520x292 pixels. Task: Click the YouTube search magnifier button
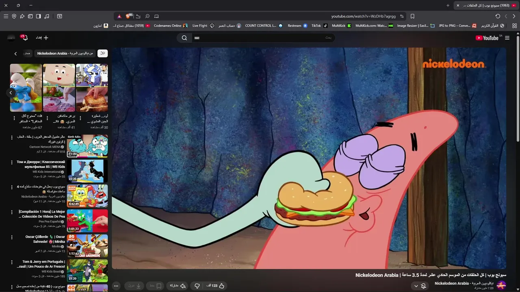184,38
